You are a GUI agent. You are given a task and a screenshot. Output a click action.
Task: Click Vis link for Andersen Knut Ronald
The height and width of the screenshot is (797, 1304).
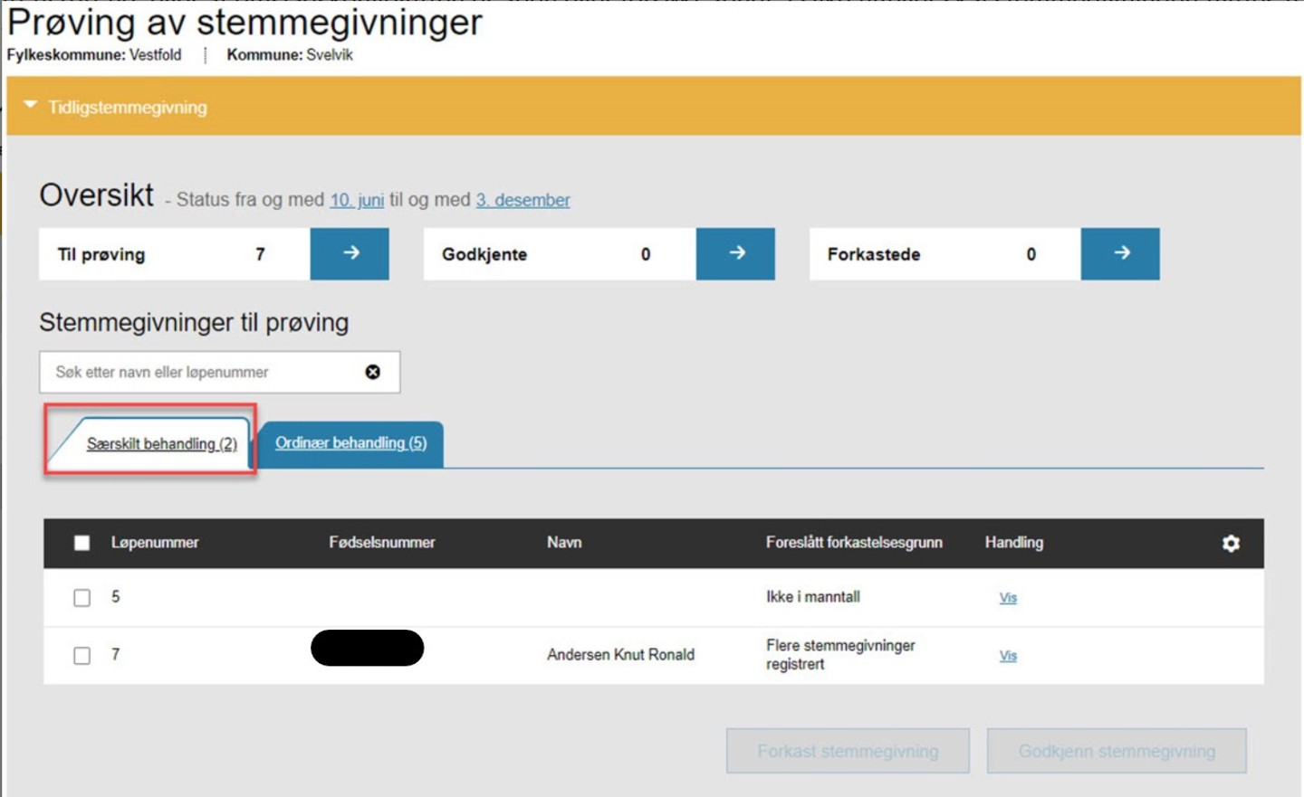pyautogui.click(x=1008, y=656)
